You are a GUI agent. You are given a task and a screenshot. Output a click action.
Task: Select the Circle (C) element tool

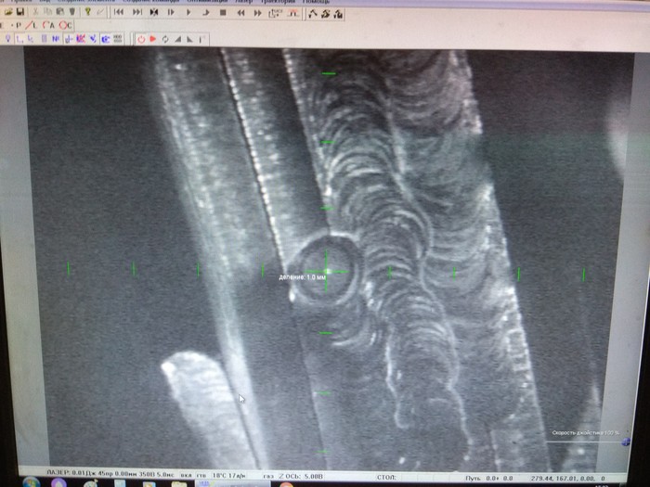point(66,26)
